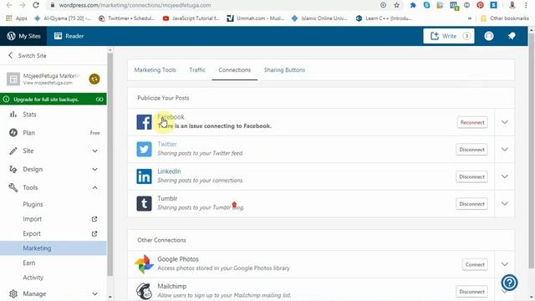Expand the Twitter connection details
The width and height of the screenshot is (535, 301).
pos(505,150)
